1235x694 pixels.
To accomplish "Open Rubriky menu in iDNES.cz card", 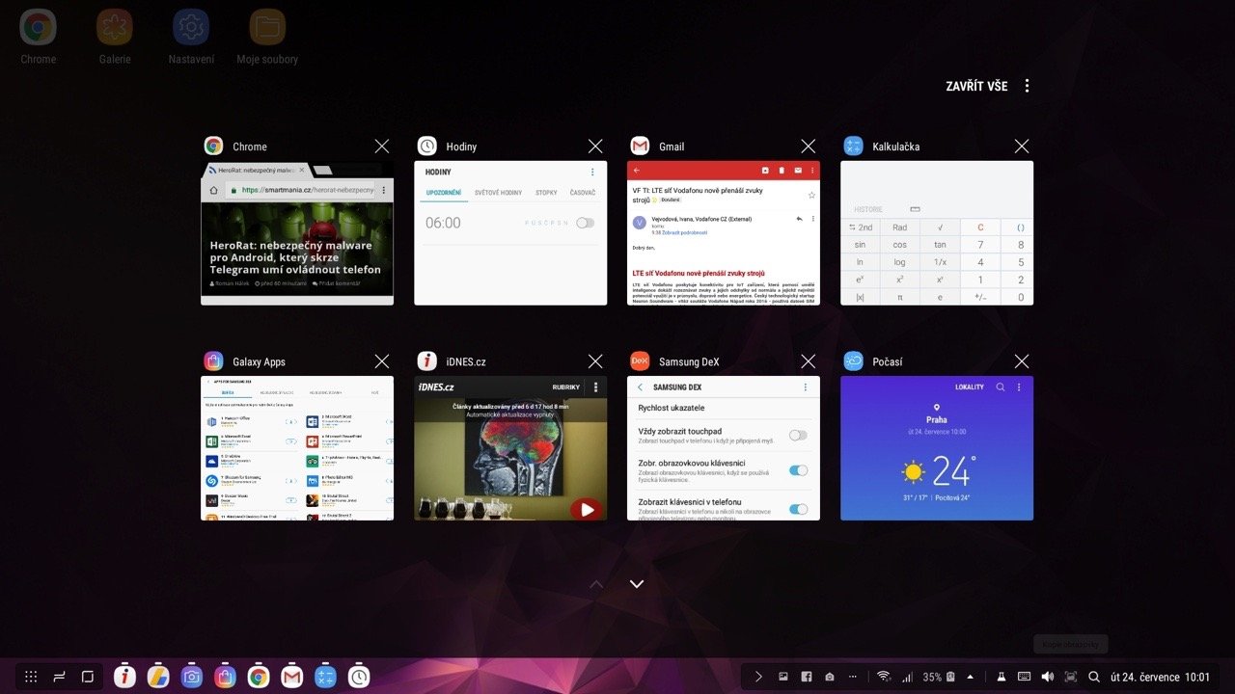I will [566, 387].
